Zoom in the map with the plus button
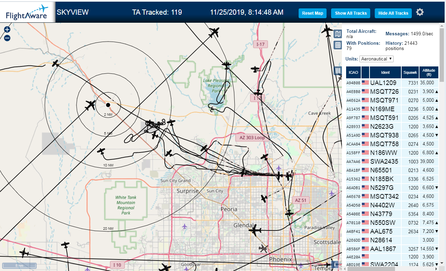 click(x=7, y=30)
